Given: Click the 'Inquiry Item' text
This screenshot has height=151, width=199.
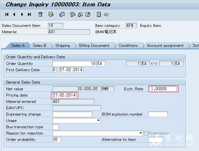Looking at the screenshot, I should 150,26.
